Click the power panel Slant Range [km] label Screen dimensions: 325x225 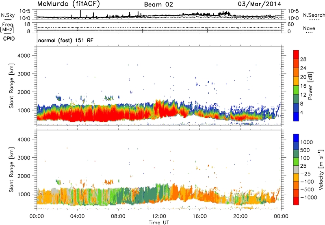[x=11, y=86]
